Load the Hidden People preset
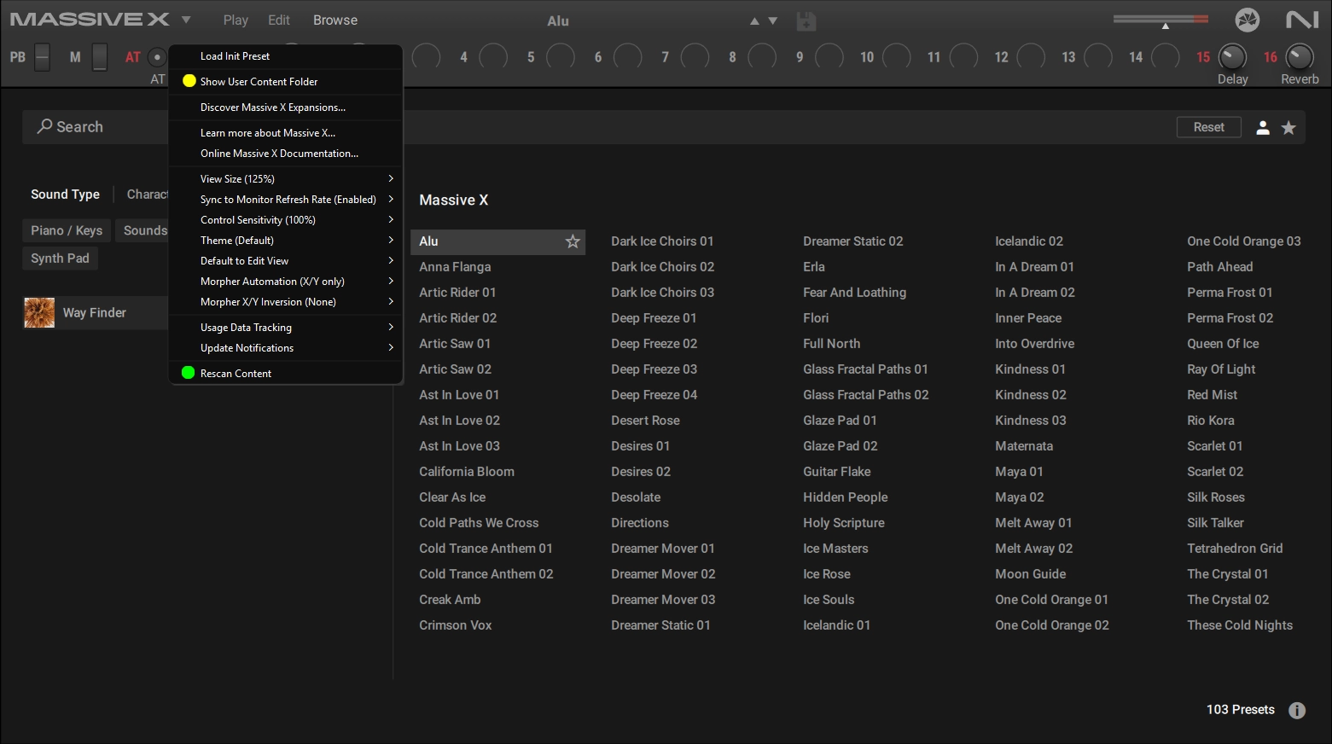1332x744 pixels. (845, 497)
